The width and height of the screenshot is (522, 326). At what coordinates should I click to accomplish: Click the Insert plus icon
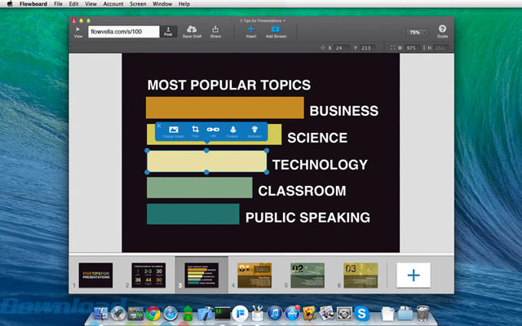(251, 29)
